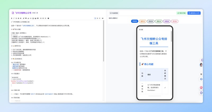Select the 柔和粉 pink theme pill
The image size is (212, 112).
175,21
